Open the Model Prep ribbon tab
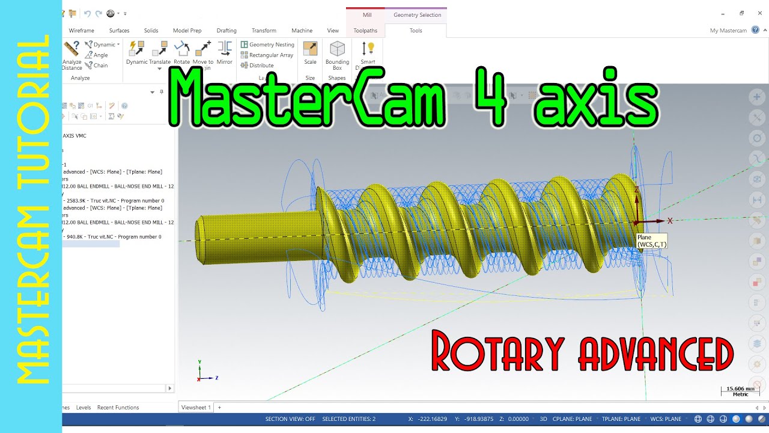769x433 pixels. point(187,31)
